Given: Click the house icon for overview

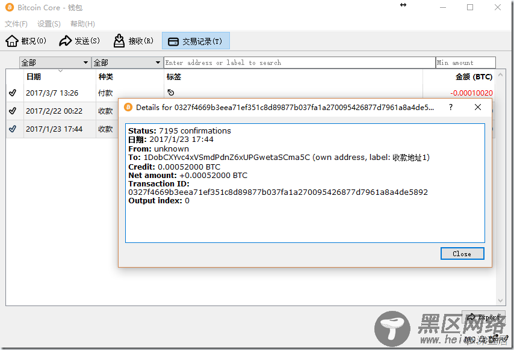Looking at the screenshot, I should point(12,41).
